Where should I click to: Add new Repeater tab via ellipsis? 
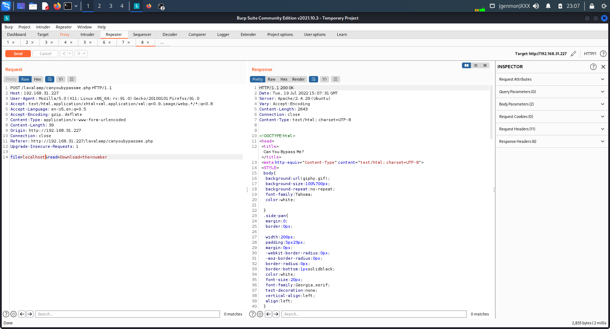[x=162, y=42]
